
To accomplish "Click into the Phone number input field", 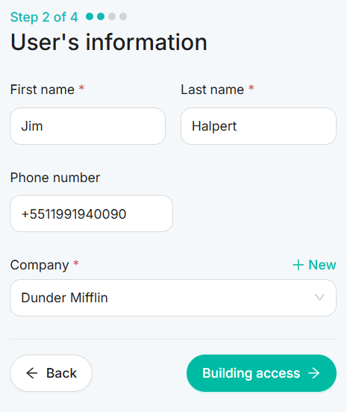I will coord(91,213).
